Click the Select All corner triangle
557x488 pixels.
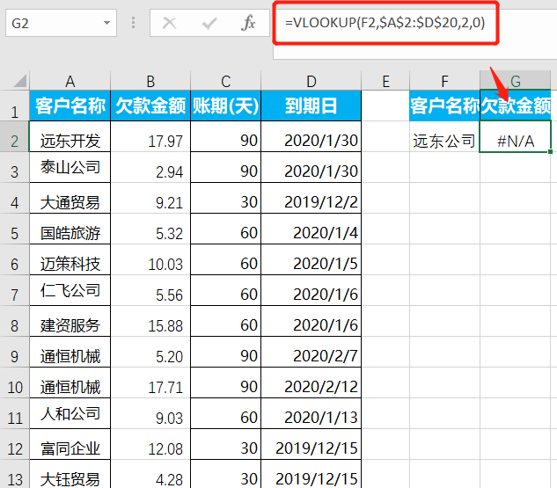(19, 81)
